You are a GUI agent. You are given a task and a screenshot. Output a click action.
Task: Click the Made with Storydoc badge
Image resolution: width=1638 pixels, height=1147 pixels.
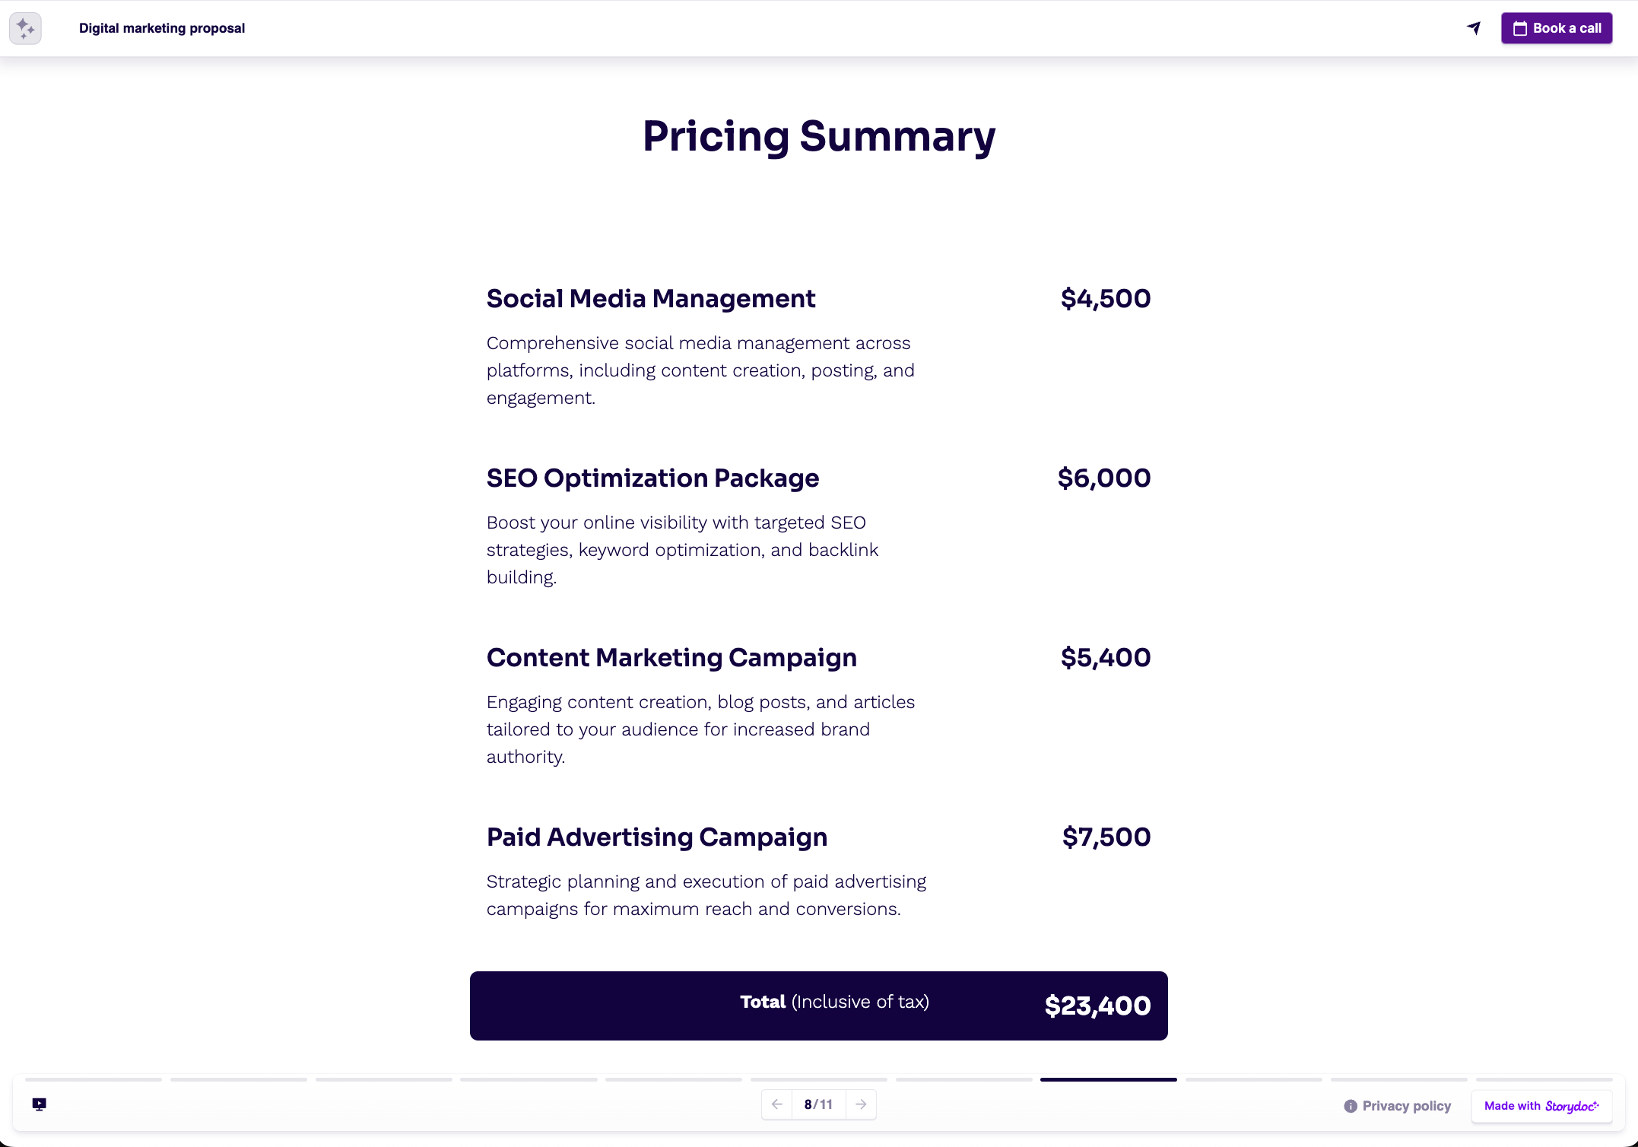(1541, 1106)
